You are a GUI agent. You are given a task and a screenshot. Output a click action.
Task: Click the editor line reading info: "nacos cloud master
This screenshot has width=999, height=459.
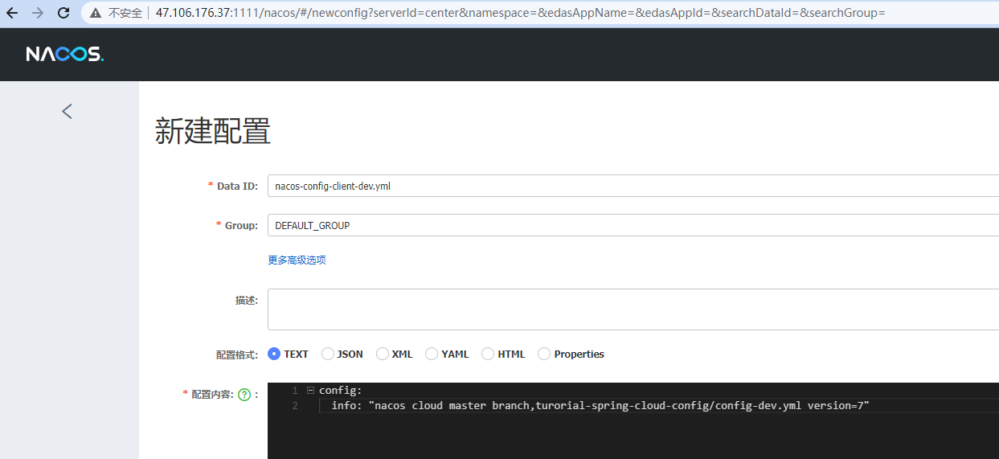(x=600, y=406)
